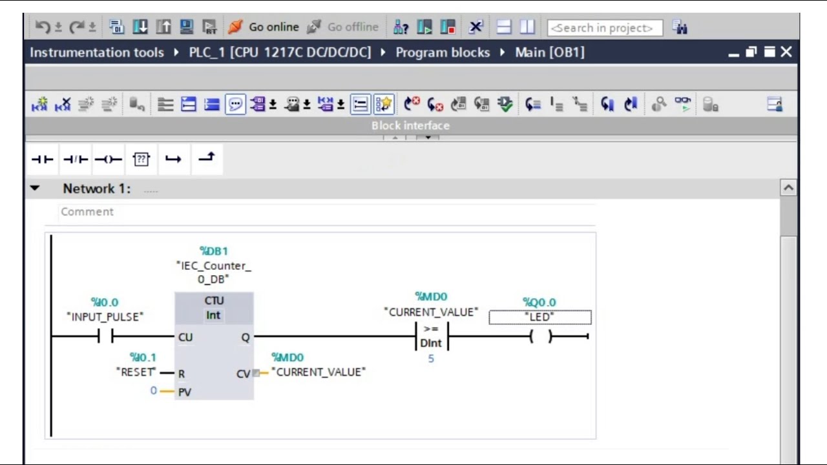This screenshot has height=465, width=827.
Task: Click LED operand field
Action: pyautogui.click(x=539, y=317)
